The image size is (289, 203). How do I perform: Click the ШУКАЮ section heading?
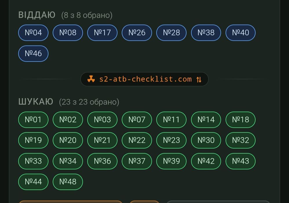(36, 101)
